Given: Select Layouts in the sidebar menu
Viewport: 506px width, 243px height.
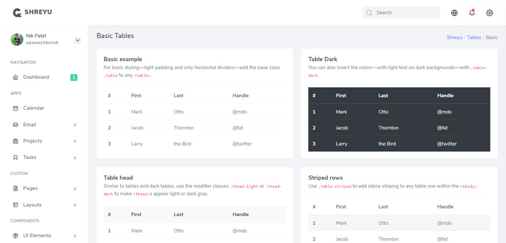Looking at the screenshot, I should [32, 205].
